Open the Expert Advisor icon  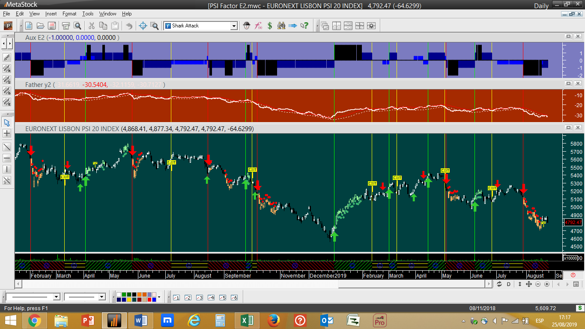(x=247, y=26)
